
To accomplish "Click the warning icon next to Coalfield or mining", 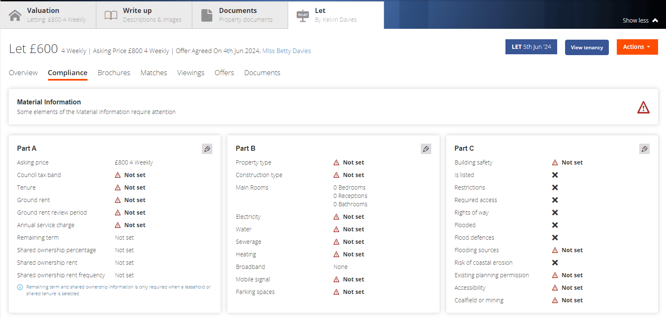I will click(555, 300).
